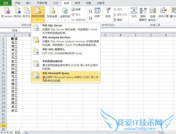Image resolution: width=176 pixels, height=134 pixels.
Task: Go to last sheet with navigation arrow
Action: click(x=11, y=133)
